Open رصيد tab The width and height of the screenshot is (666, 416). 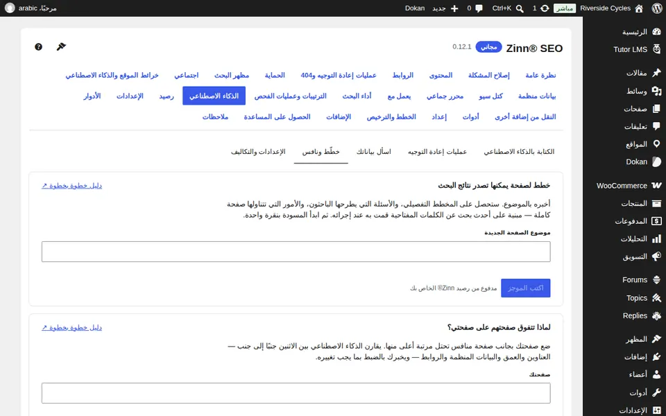(x=166, y=96)
